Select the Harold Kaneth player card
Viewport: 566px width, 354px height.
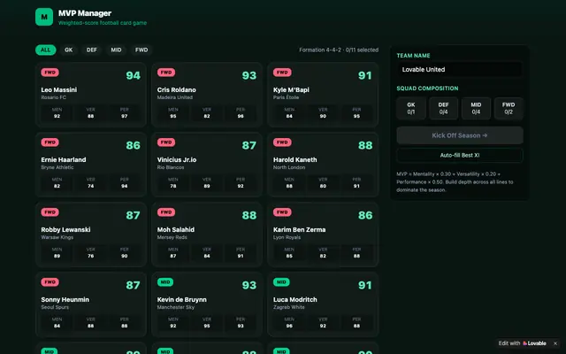pyautogui.click(x=323, y=165)
